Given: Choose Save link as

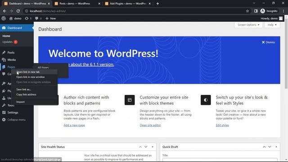Looking at the screenshot, I should pos(35,90).
